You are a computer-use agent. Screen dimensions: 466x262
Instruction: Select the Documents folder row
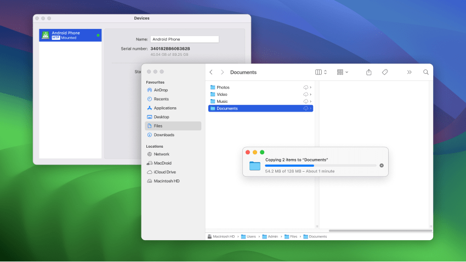coord(260,108)
